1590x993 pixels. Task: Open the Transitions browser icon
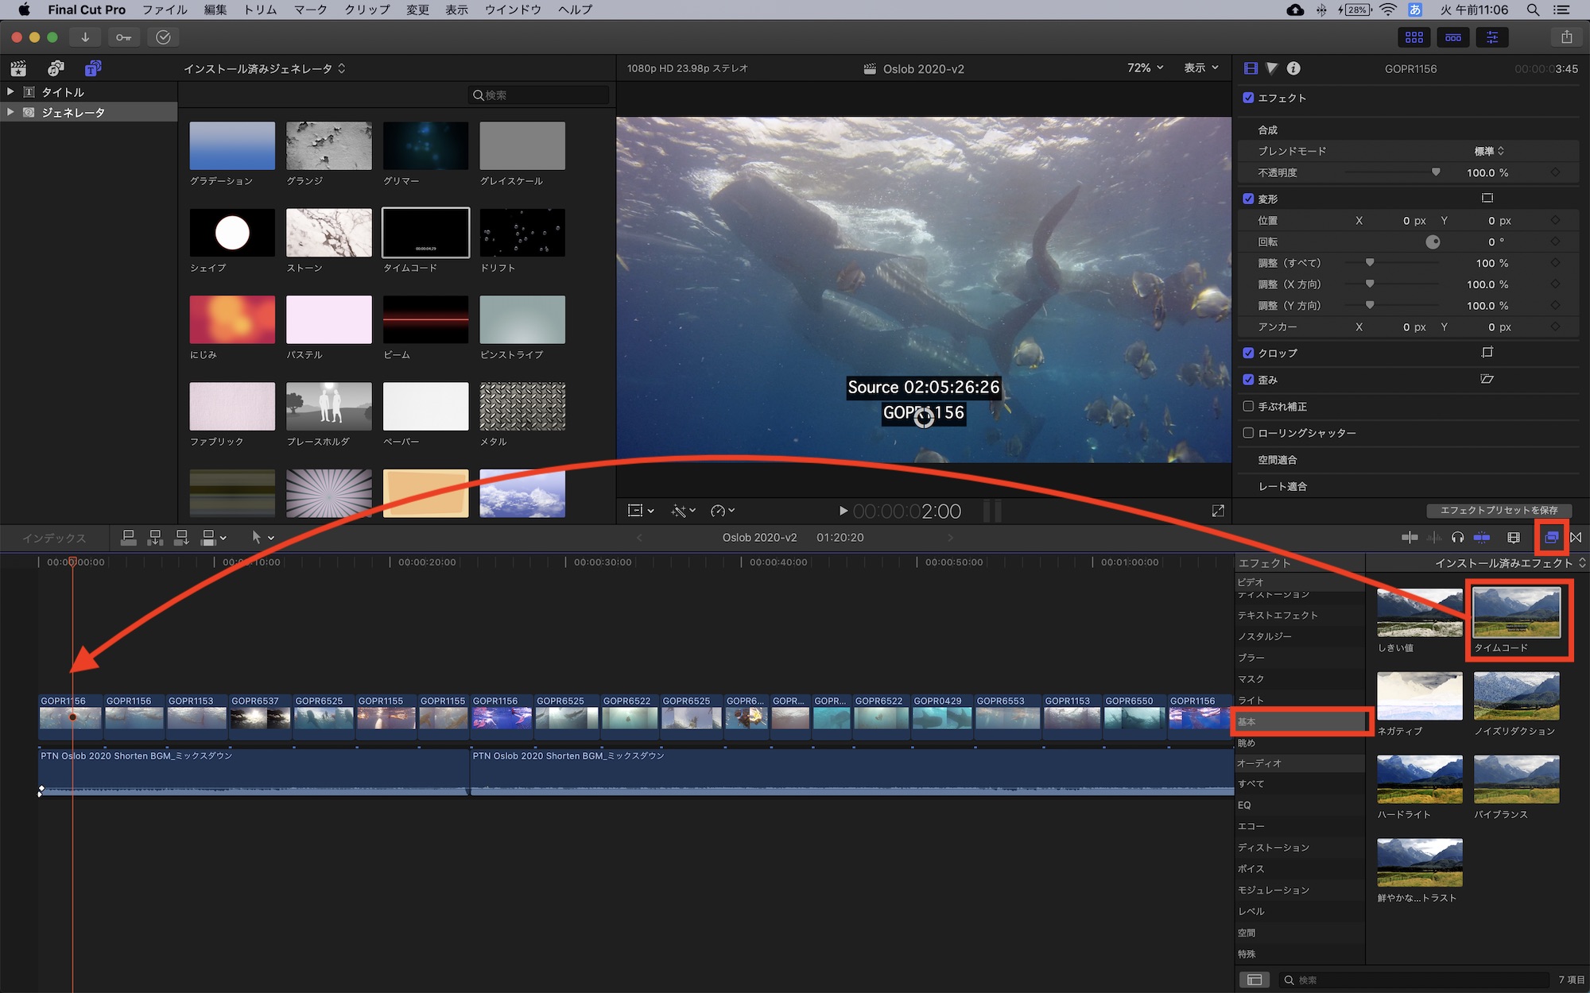pyautogui.click(x=1576, y=538)
